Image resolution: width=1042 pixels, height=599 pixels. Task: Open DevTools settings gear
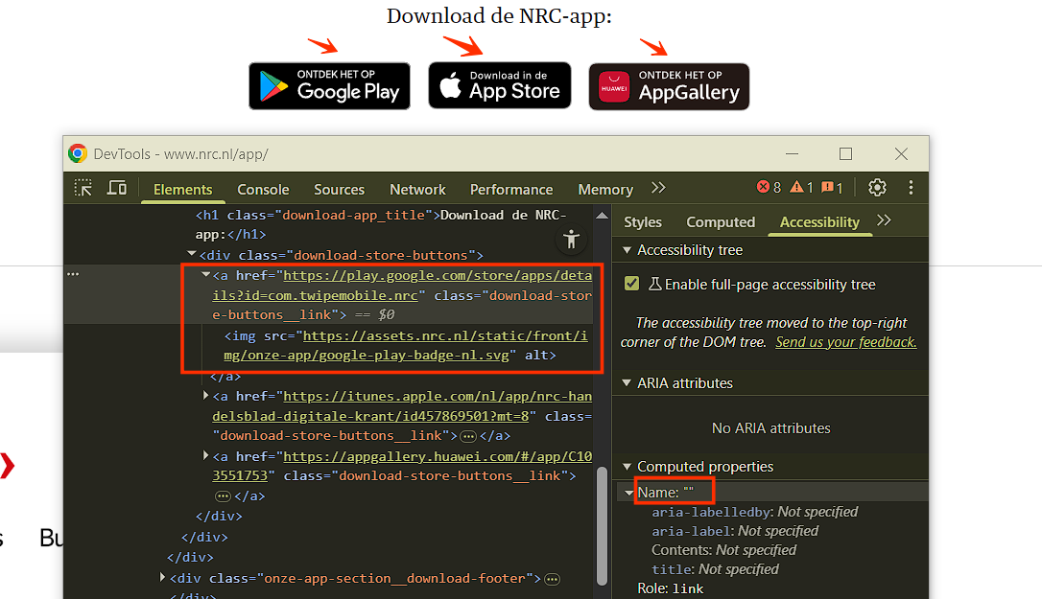877,188
